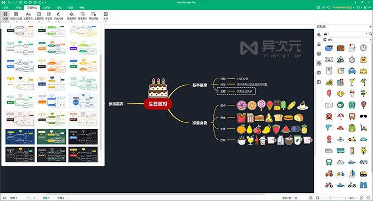Expand the 水印 dropdown arrow
This screenshot has width=373, height=201.
[x=106, y=21]
